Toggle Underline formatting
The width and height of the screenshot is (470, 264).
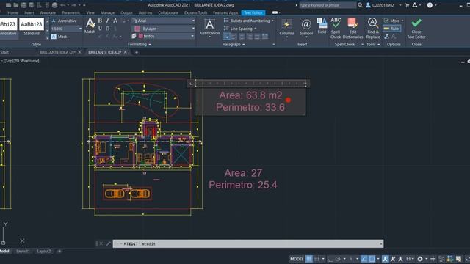(x=100, y=29)
